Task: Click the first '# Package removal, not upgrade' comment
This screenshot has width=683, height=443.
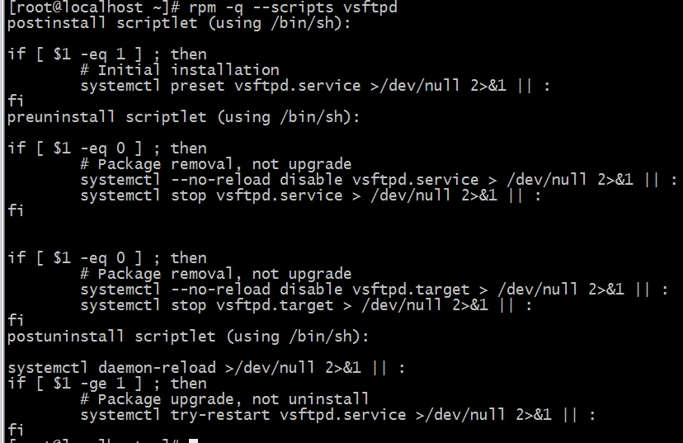Action: pos(216,164)
